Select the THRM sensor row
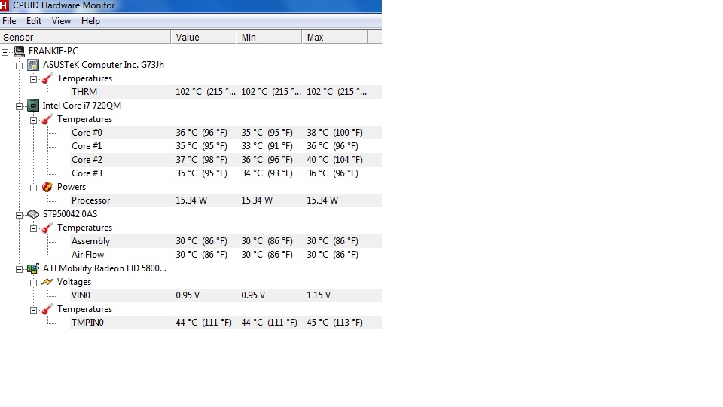The height and width of the screenshot is (407, 723). (x=226, y=92)
